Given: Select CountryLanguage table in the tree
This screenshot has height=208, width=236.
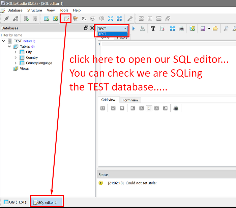Looking at the screenshot, I should pos(39,63).
